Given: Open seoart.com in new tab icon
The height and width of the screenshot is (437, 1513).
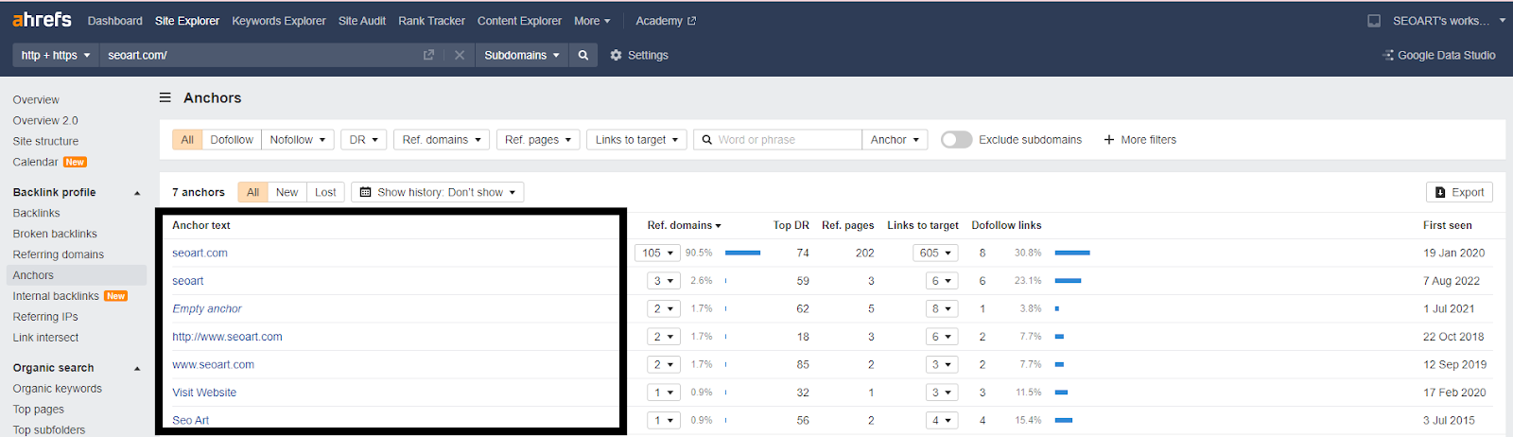Looking at the screenshot, I should point(428,55).
